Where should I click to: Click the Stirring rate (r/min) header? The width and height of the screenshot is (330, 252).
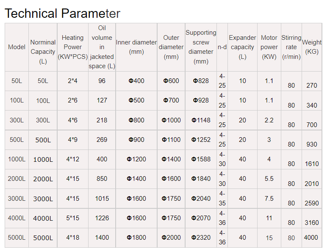pyautogui.click(x=291, y=47)
